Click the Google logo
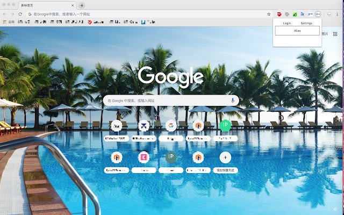The image size is (344, 215). 171,77
